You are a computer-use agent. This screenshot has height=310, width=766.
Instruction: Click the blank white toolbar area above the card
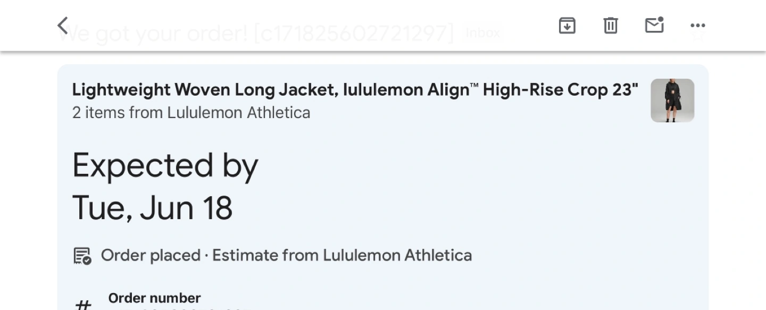click(319, 11)
